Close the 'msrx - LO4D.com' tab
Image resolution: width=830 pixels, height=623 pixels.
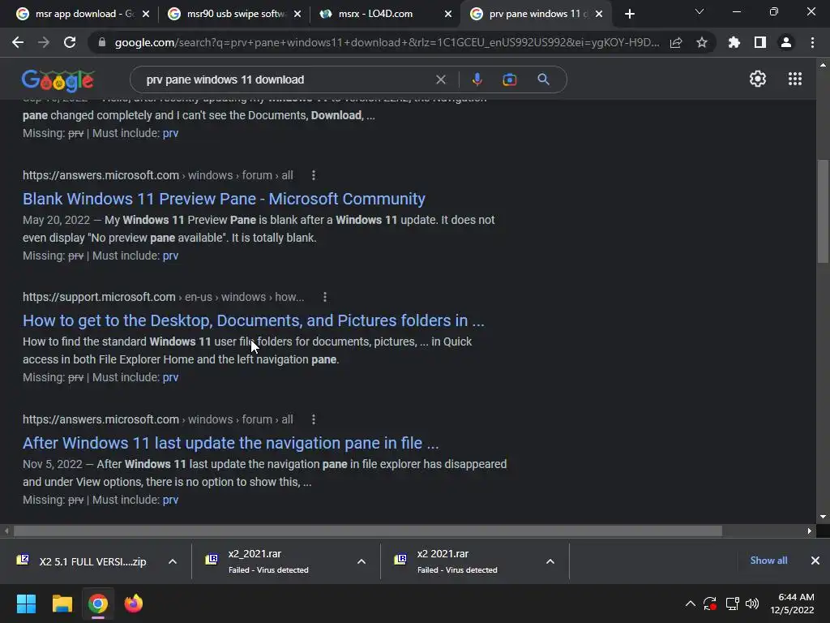pos(447,14)
